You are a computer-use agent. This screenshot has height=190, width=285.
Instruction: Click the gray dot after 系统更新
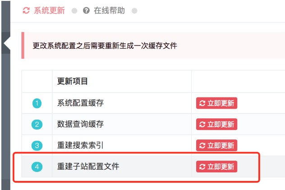[x=74, y=11]
